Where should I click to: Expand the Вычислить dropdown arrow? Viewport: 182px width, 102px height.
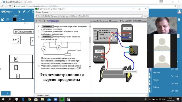146,95
